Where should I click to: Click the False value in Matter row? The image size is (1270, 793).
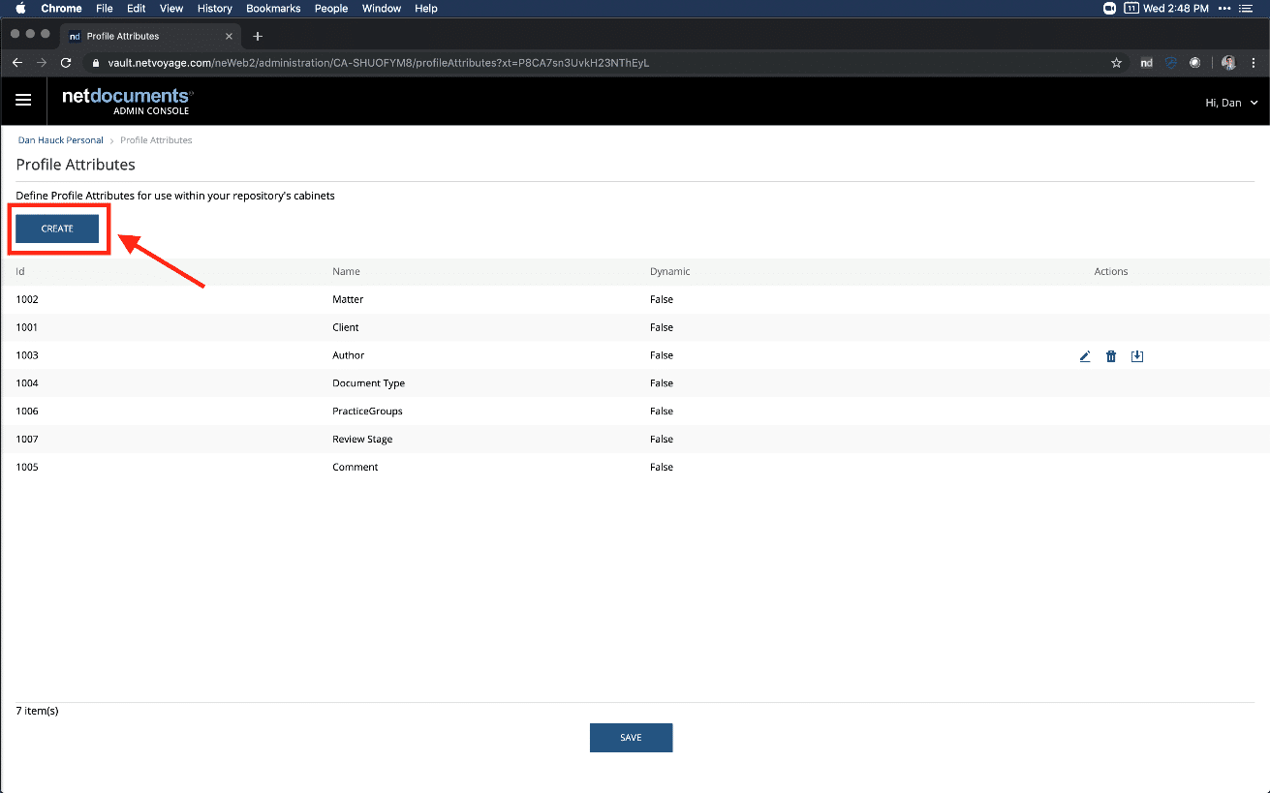click(x=662, y=300)
